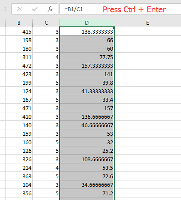The width and height of the screenshot is (181, 200).
Task: Open the Insert Function fx icon
Action: coord(50,9)
